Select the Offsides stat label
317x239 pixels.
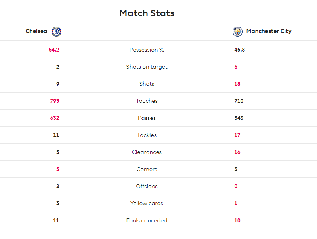[x=147, y=186]
